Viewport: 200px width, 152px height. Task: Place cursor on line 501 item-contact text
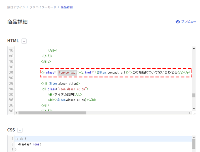[67, 73]
